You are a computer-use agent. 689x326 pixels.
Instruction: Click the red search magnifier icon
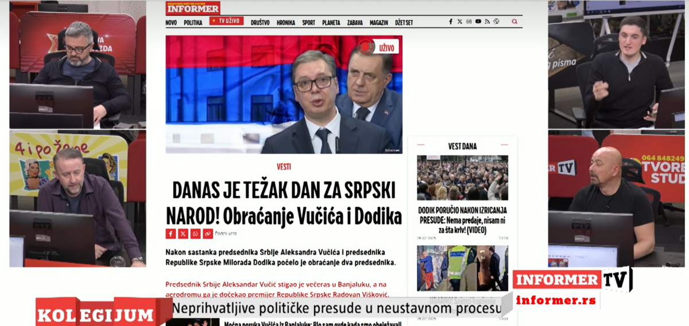pyautogui.click(x=514, y=22)
